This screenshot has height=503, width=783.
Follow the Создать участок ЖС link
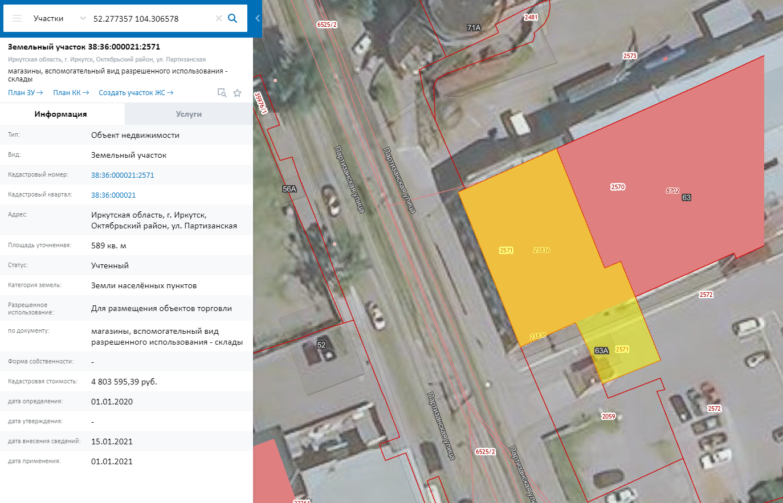coord(136,93)
